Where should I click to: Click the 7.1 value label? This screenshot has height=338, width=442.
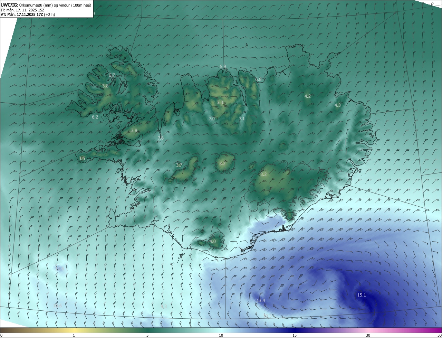click(242, 119)
